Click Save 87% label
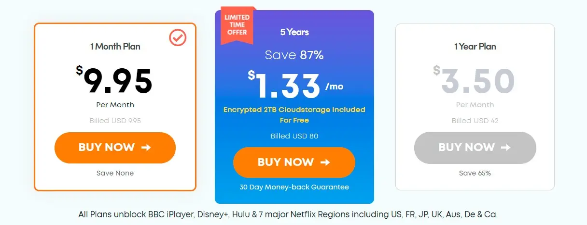 (294, 55)
